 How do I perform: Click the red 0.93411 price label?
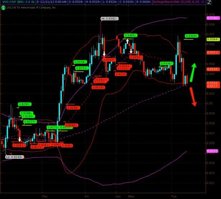[x=125, y=66]
